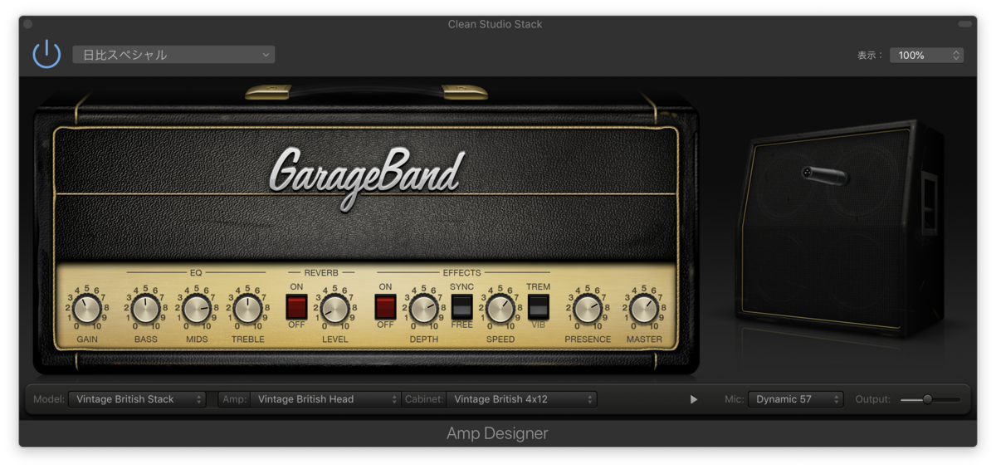Click the Amp Designer label
This screenshot has height=469, width=996.
coord(497,433)
